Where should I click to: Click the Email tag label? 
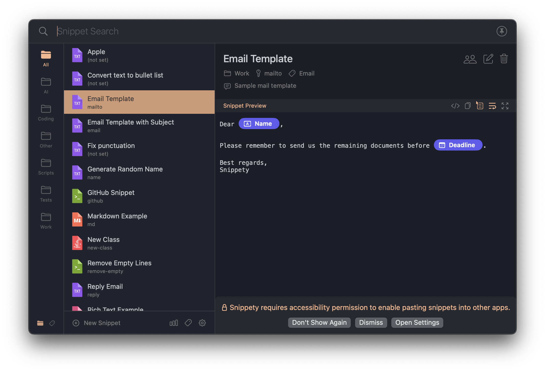click(x=307, y=73)
